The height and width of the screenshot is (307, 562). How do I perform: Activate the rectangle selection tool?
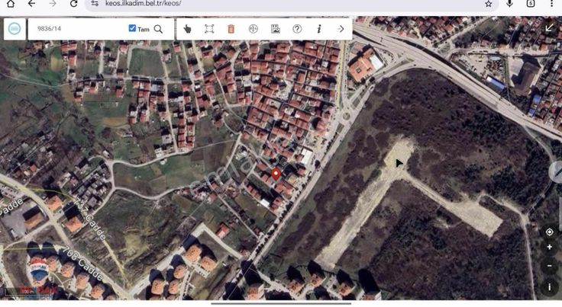209,29
